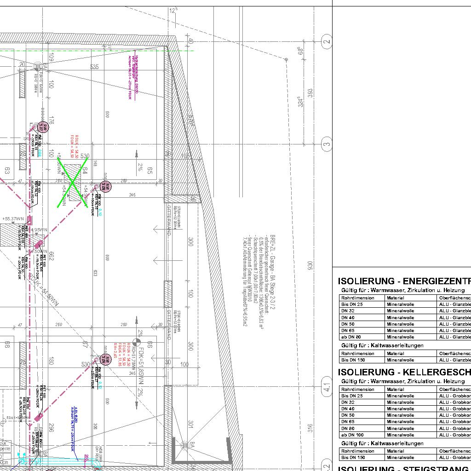Select the quartered-circle level marker near FOK=51,85WN
The image size is (471, 471).
(x=136, y=341)
